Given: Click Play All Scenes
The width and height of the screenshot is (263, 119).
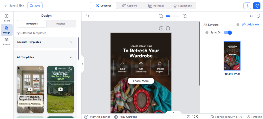Looking at the screenshot, I should point(97,117).
